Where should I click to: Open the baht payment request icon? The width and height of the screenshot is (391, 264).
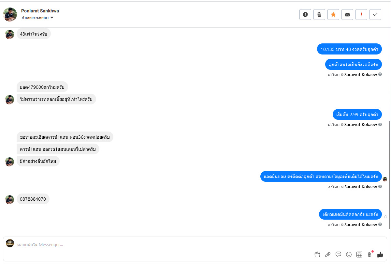point(370,255)
